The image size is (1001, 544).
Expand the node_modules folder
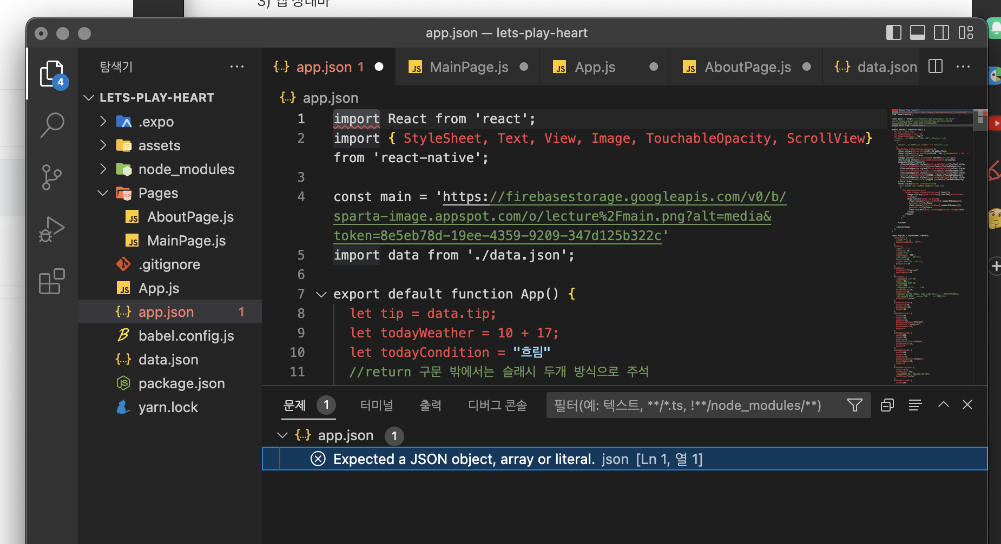pos(103,169)
